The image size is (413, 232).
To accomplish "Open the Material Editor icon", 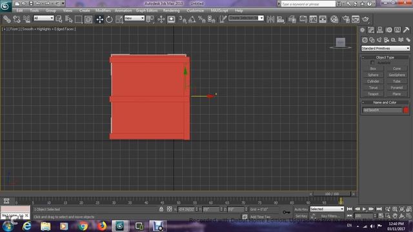I will click(x=334, y=19).
